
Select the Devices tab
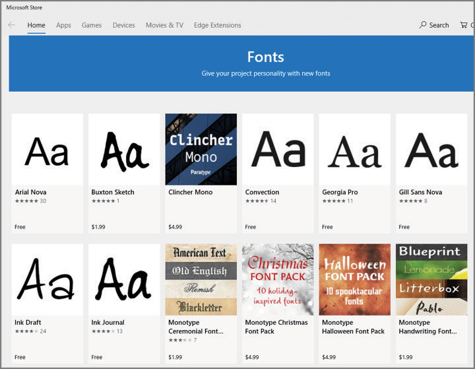point(123,25)
